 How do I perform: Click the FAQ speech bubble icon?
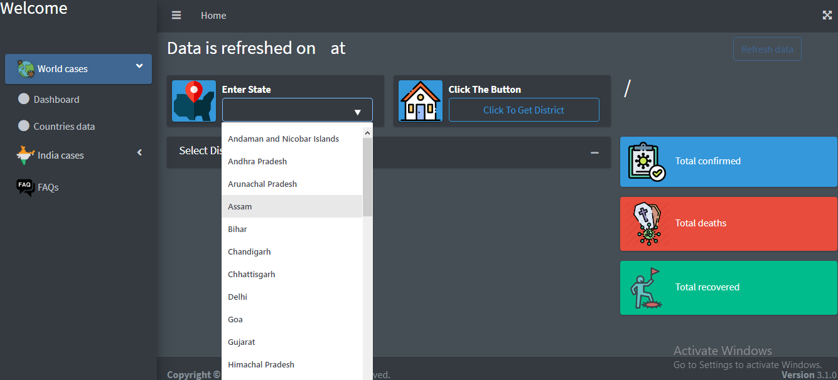[x=25, y=187]
